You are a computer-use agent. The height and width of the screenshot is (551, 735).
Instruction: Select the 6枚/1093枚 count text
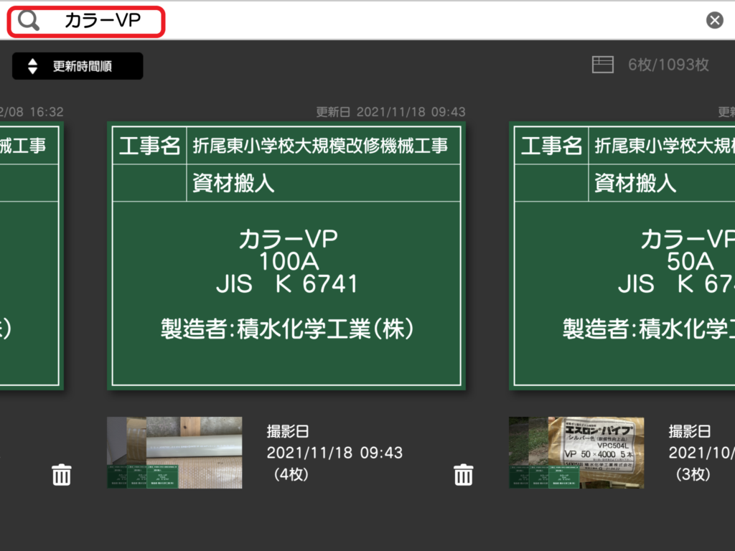click(668, 65)
